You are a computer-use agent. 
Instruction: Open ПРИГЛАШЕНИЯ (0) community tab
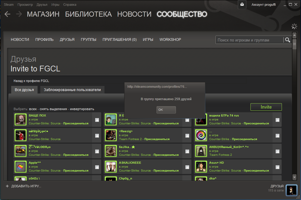point(120,40)
